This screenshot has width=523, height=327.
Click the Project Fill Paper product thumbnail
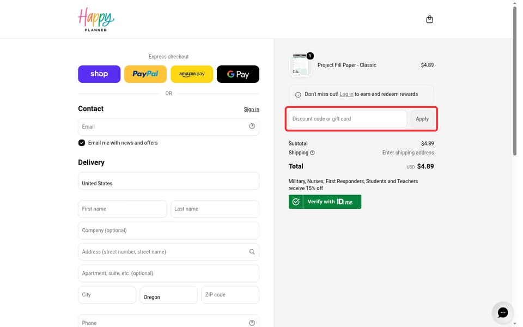(x=300, y=65)
